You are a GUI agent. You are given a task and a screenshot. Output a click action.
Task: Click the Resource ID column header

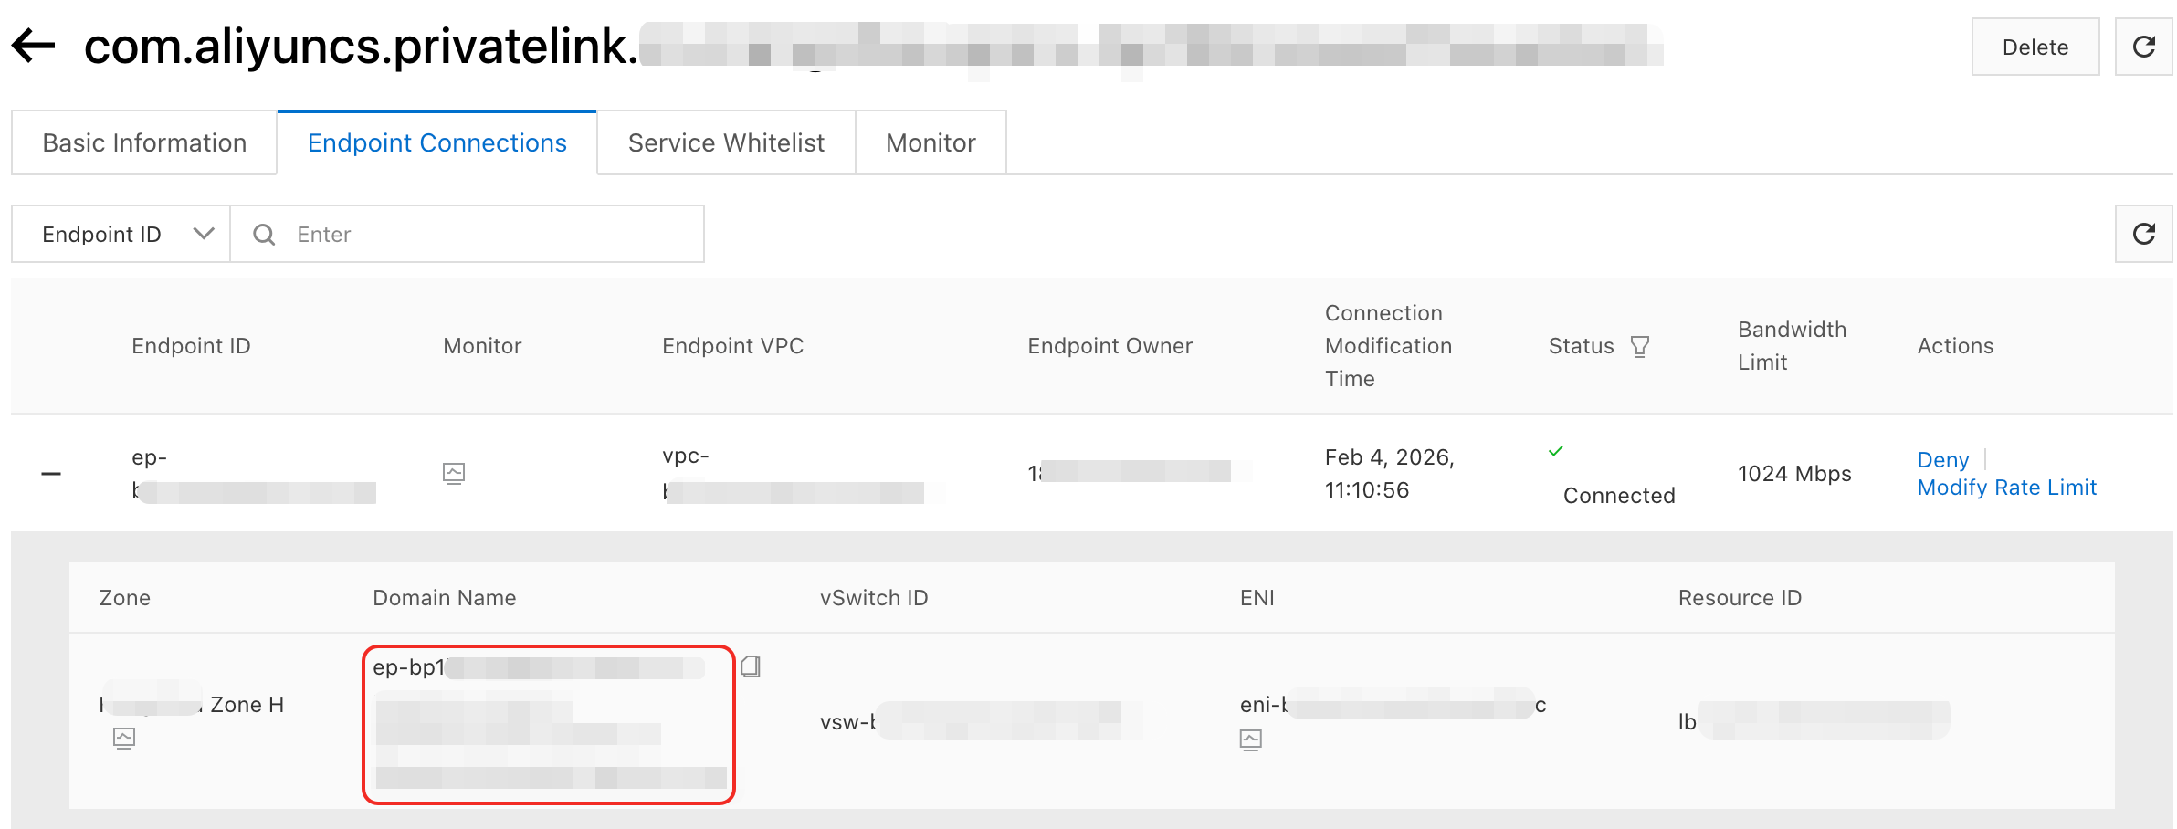click(x=1740, y=597)
